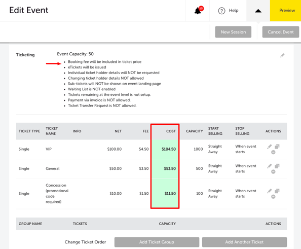Click the Add Ticket Group button
The height and width of the screenshot is (249, 301).
[157, 242]
